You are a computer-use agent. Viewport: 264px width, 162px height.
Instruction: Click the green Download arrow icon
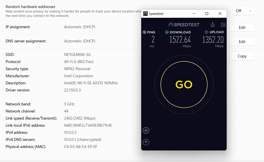click(166, 32)
